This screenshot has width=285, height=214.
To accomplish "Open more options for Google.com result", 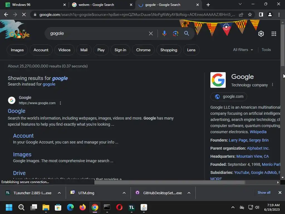I will coord(60,103).
